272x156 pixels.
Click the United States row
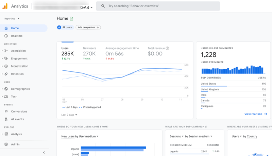233,84
